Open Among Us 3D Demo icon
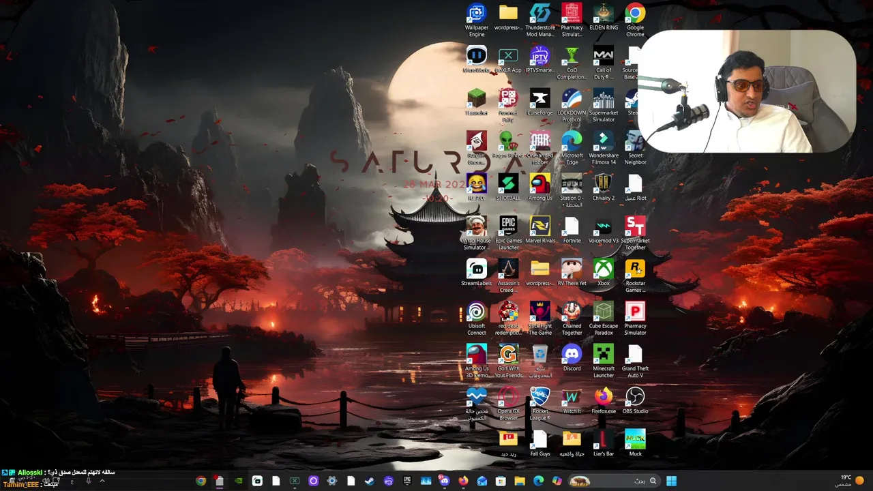 tap(476, 361)
